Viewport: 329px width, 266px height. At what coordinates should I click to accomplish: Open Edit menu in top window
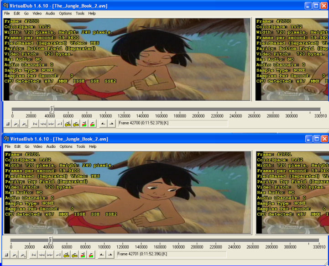click(x=17, y=13)
